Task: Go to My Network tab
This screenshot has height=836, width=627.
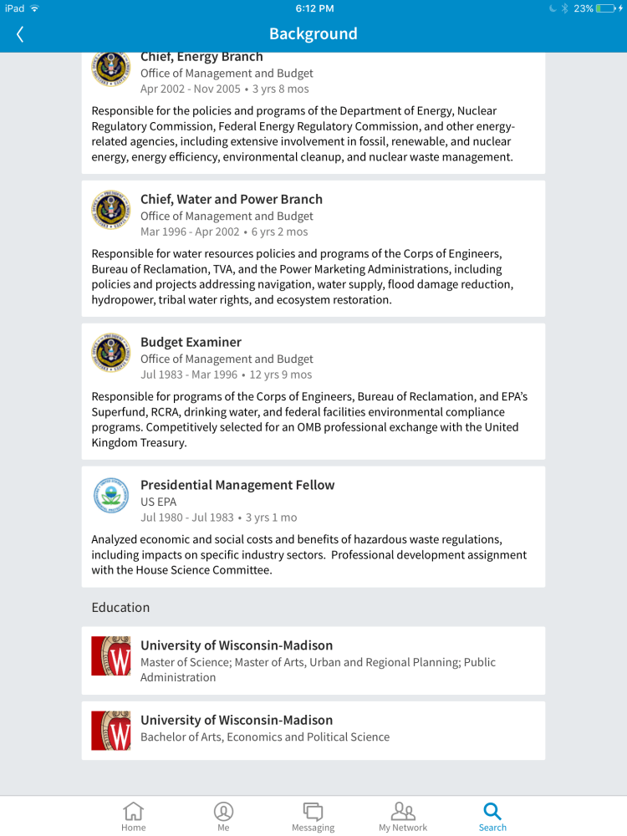Action: [x=403, y=816]
